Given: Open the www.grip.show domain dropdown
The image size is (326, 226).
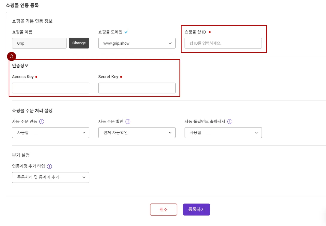Looking at the screenshot, I should 137,43.
